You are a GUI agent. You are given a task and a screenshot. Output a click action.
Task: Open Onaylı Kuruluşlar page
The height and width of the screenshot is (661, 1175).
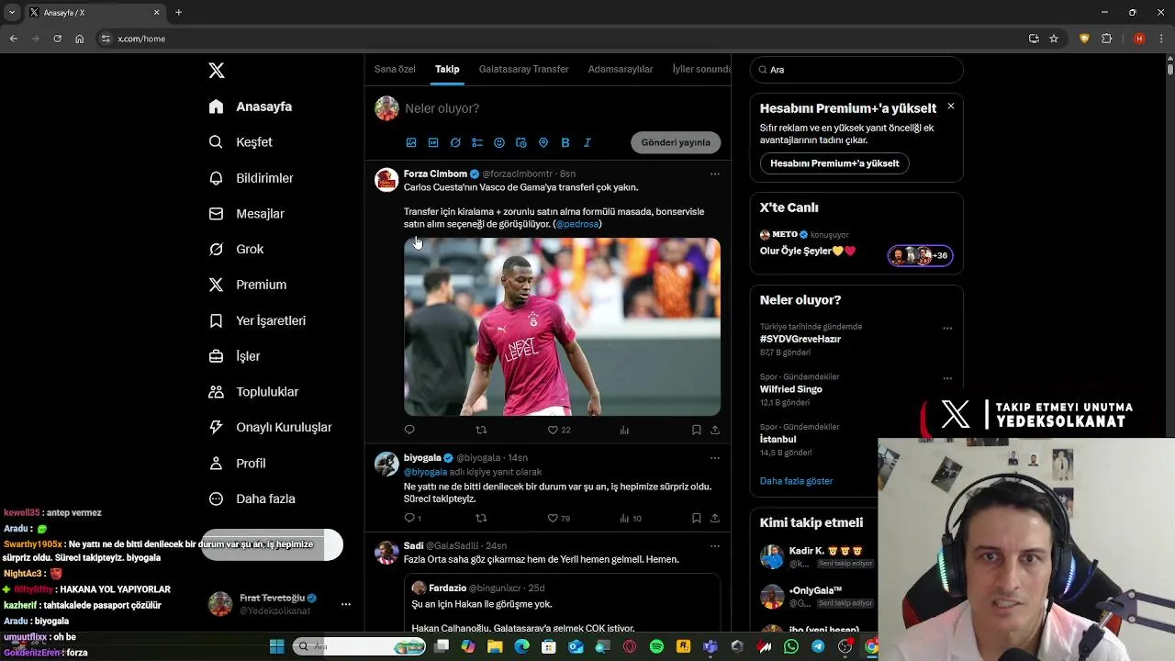(270, 427)
